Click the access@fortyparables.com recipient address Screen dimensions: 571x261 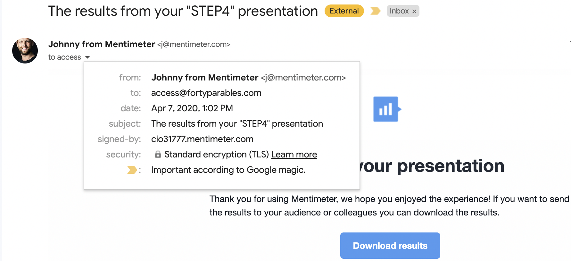pyautogui.click(x=206, y=93)
